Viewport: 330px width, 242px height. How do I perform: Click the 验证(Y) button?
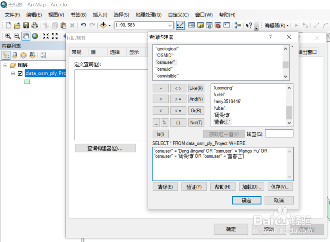194,187
